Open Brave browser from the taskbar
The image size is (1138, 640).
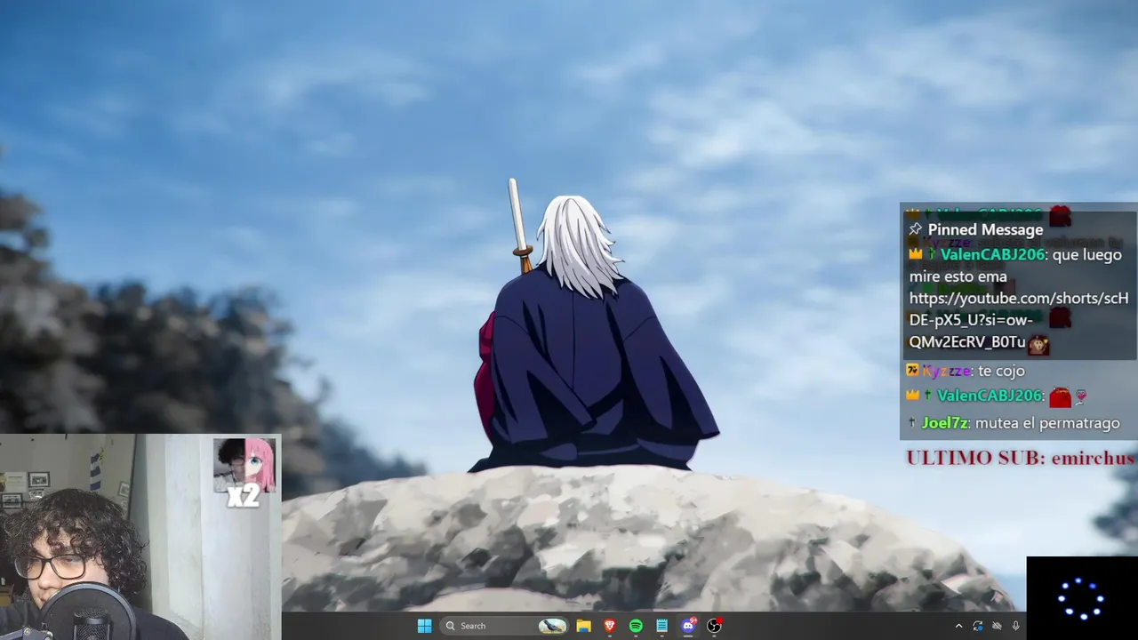(610, 626)
